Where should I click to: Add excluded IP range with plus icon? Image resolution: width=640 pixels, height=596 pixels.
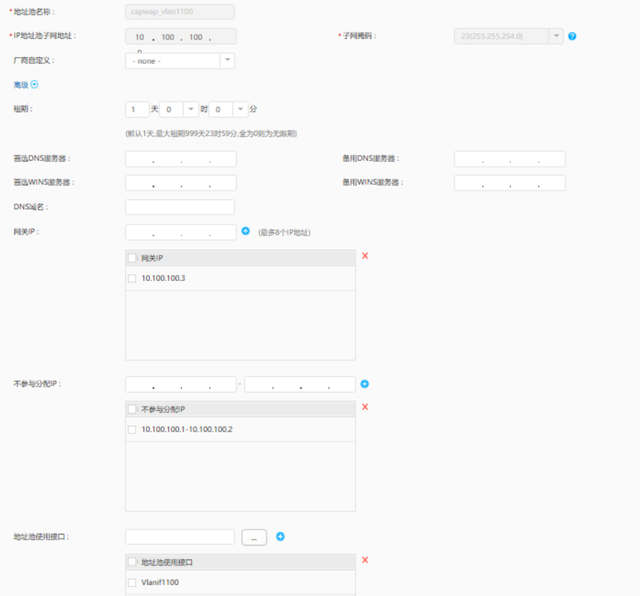click(365, 384)
